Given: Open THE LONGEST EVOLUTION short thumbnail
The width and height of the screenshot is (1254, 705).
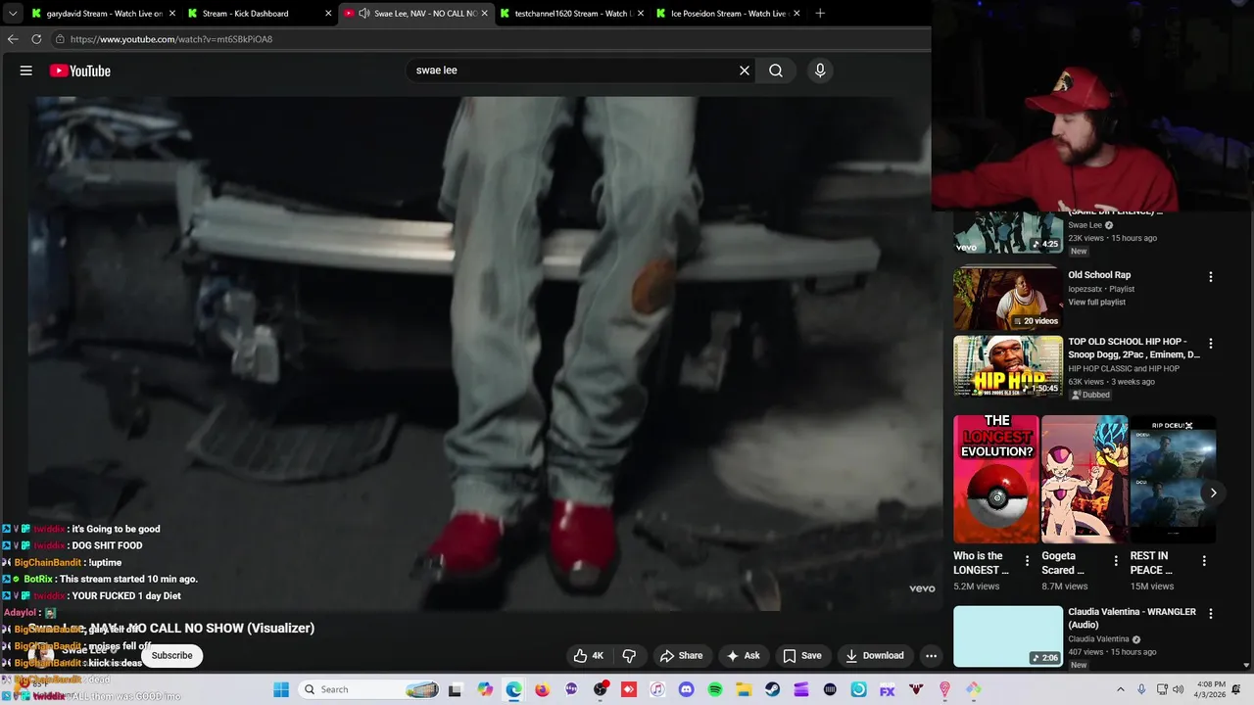Looking at the screenshot, I should [x=996, y=479].
